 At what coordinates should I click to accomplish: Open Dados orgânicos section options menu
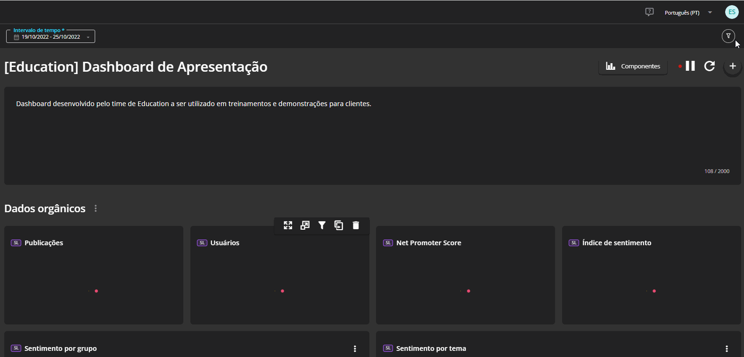96,208
